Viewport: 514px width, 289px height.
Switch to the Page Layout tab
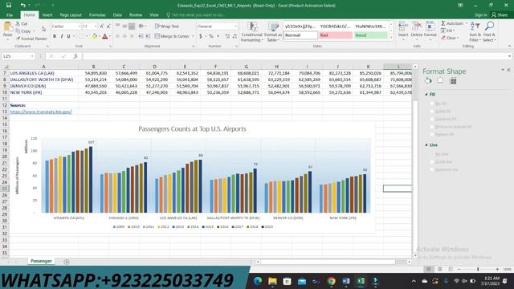coord(71,15)
